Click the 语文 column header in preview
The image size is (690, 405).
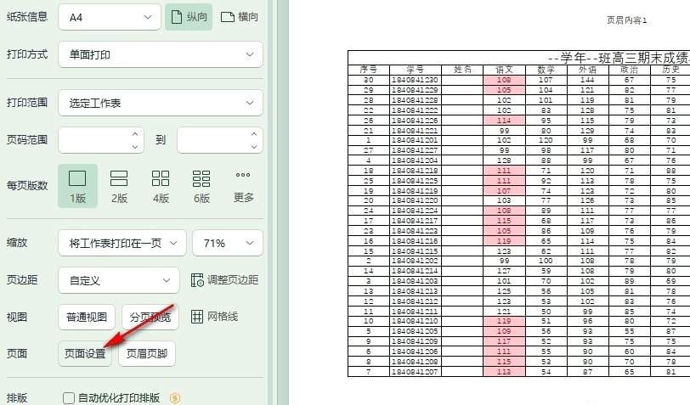click(x=504, y=70)
